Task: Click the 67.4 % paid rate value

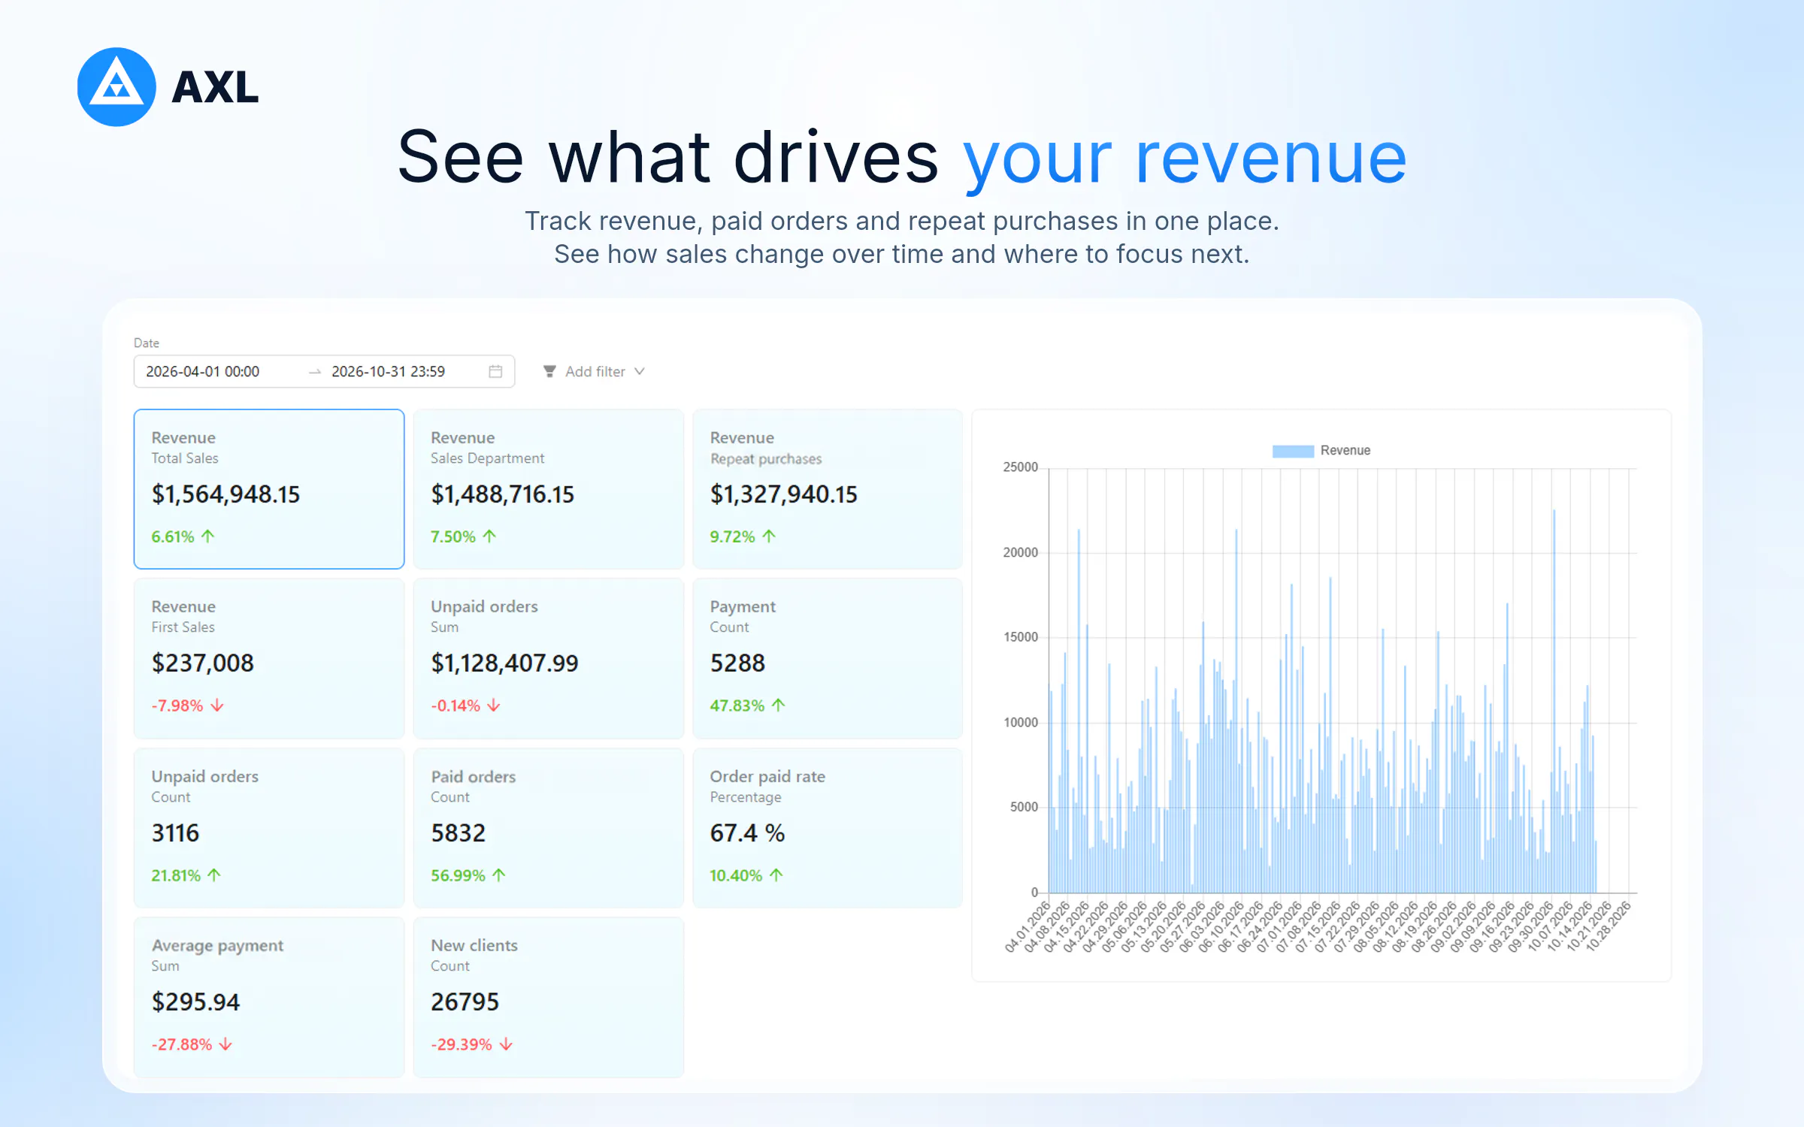Action: [747, 833]
